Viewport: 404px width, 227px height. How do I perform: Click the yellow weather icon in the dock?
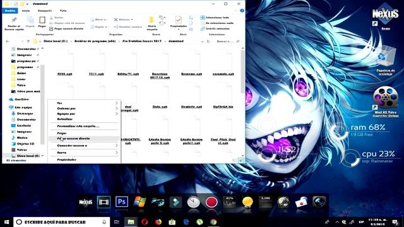[x=247, y=202]
